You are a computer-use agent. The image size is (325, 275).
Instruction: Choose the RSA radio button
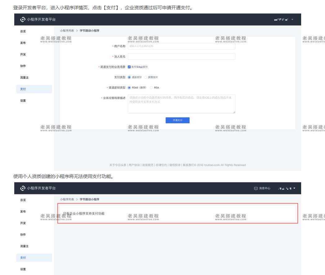click(x=152, y=87)
